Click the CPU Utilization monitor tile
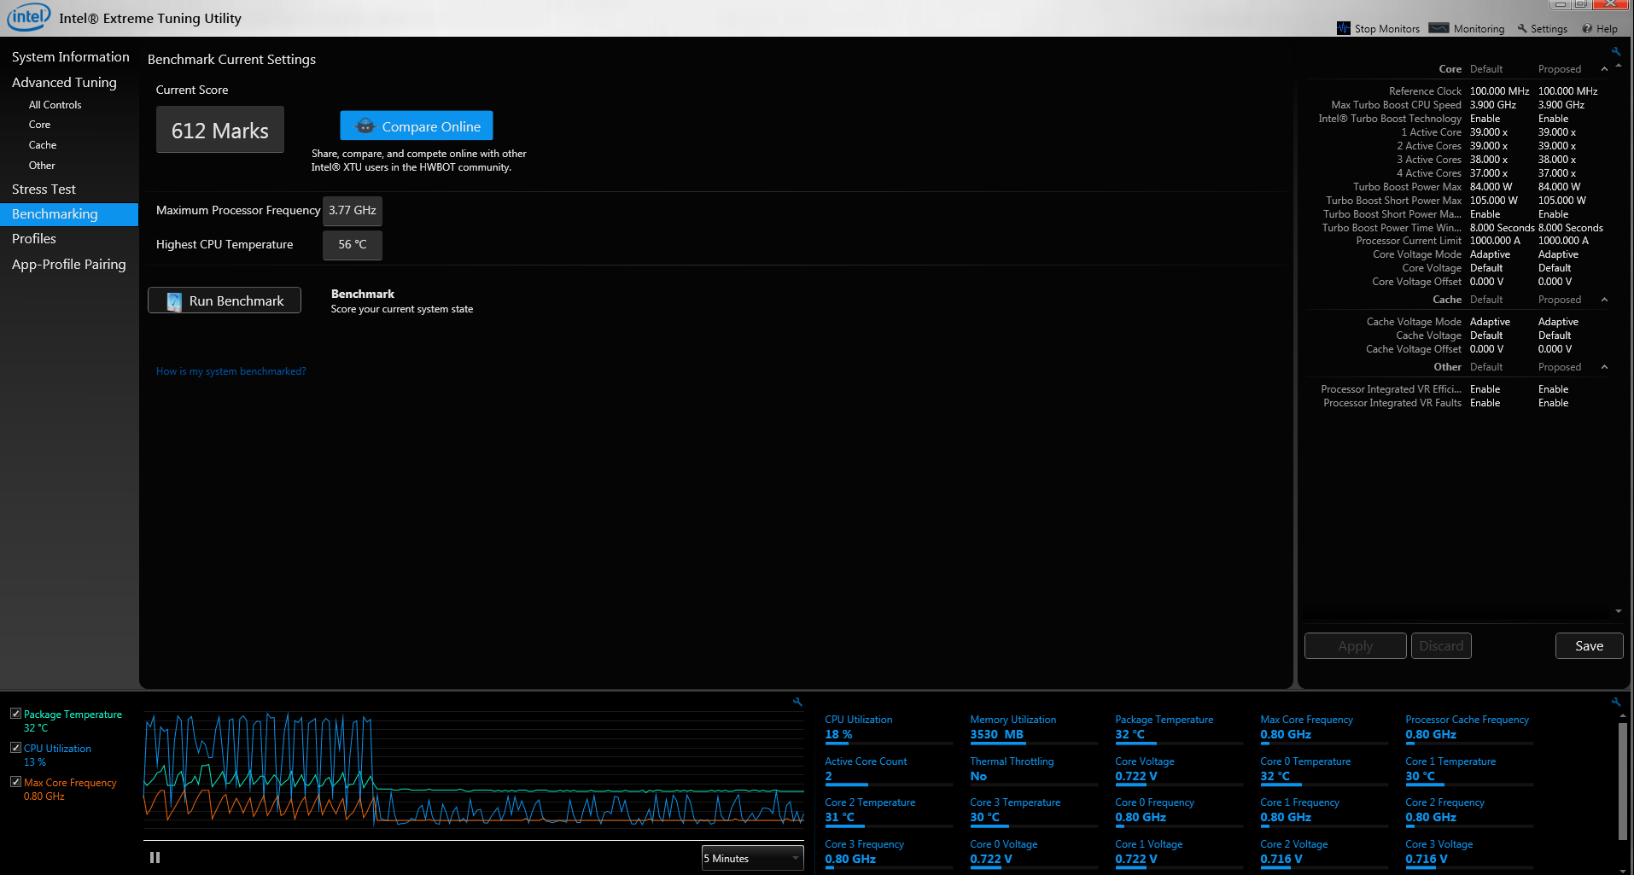 [x=888, y=727]
